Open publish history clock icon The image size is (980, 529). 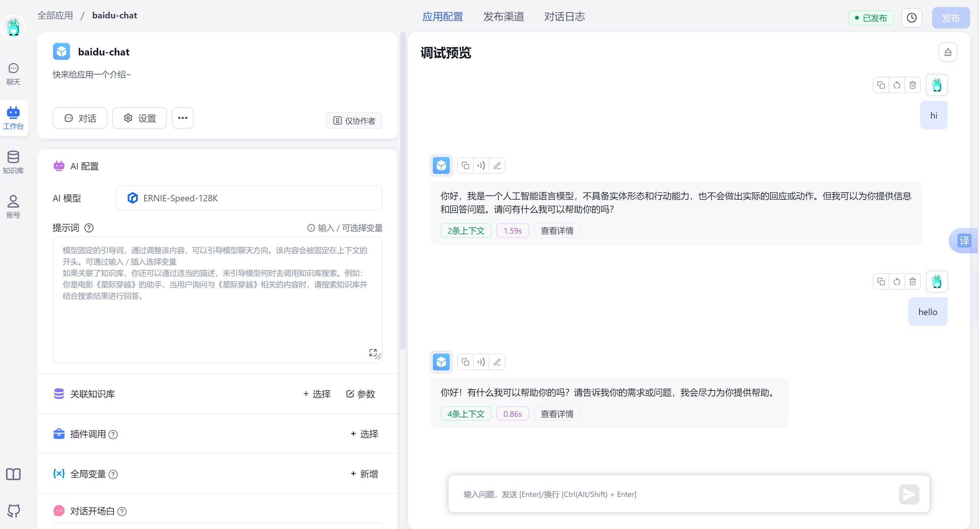(x=911, y=18)
